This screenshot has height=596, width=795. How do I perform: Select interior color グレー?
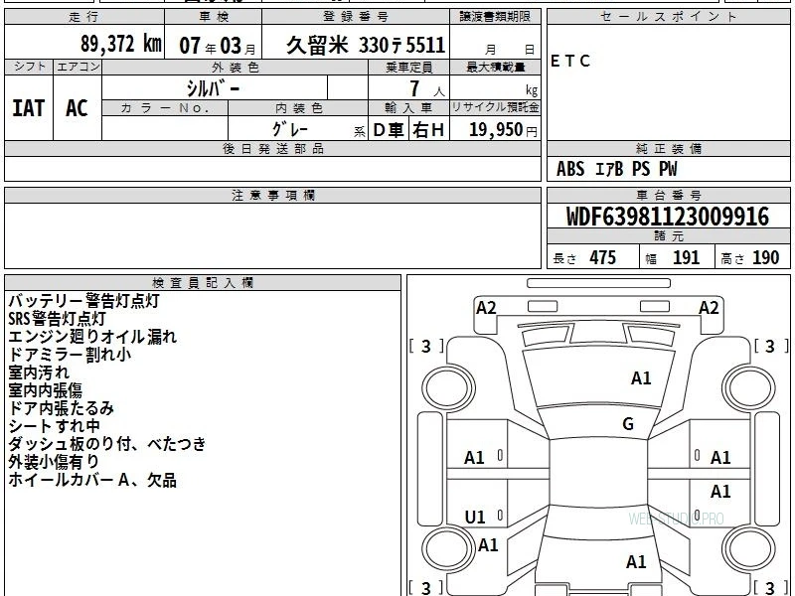point(290,129)
